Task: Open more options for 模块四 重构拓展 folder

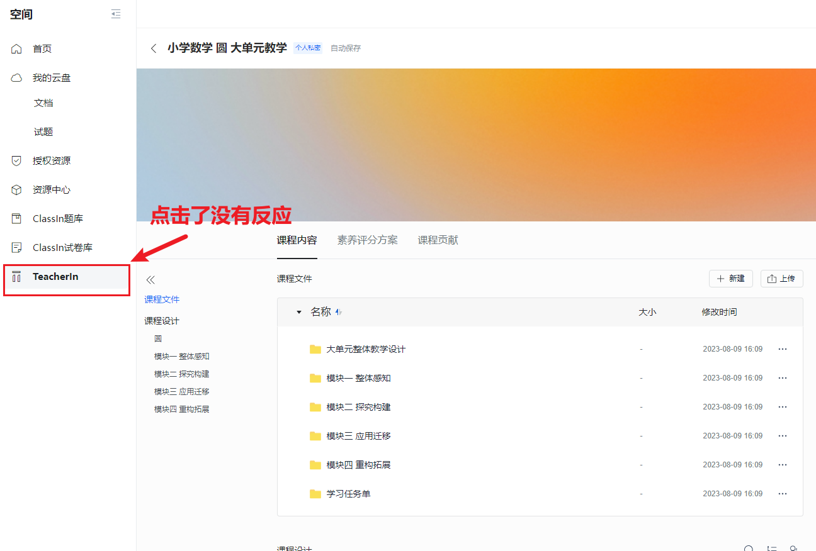Action: (783, 465)
